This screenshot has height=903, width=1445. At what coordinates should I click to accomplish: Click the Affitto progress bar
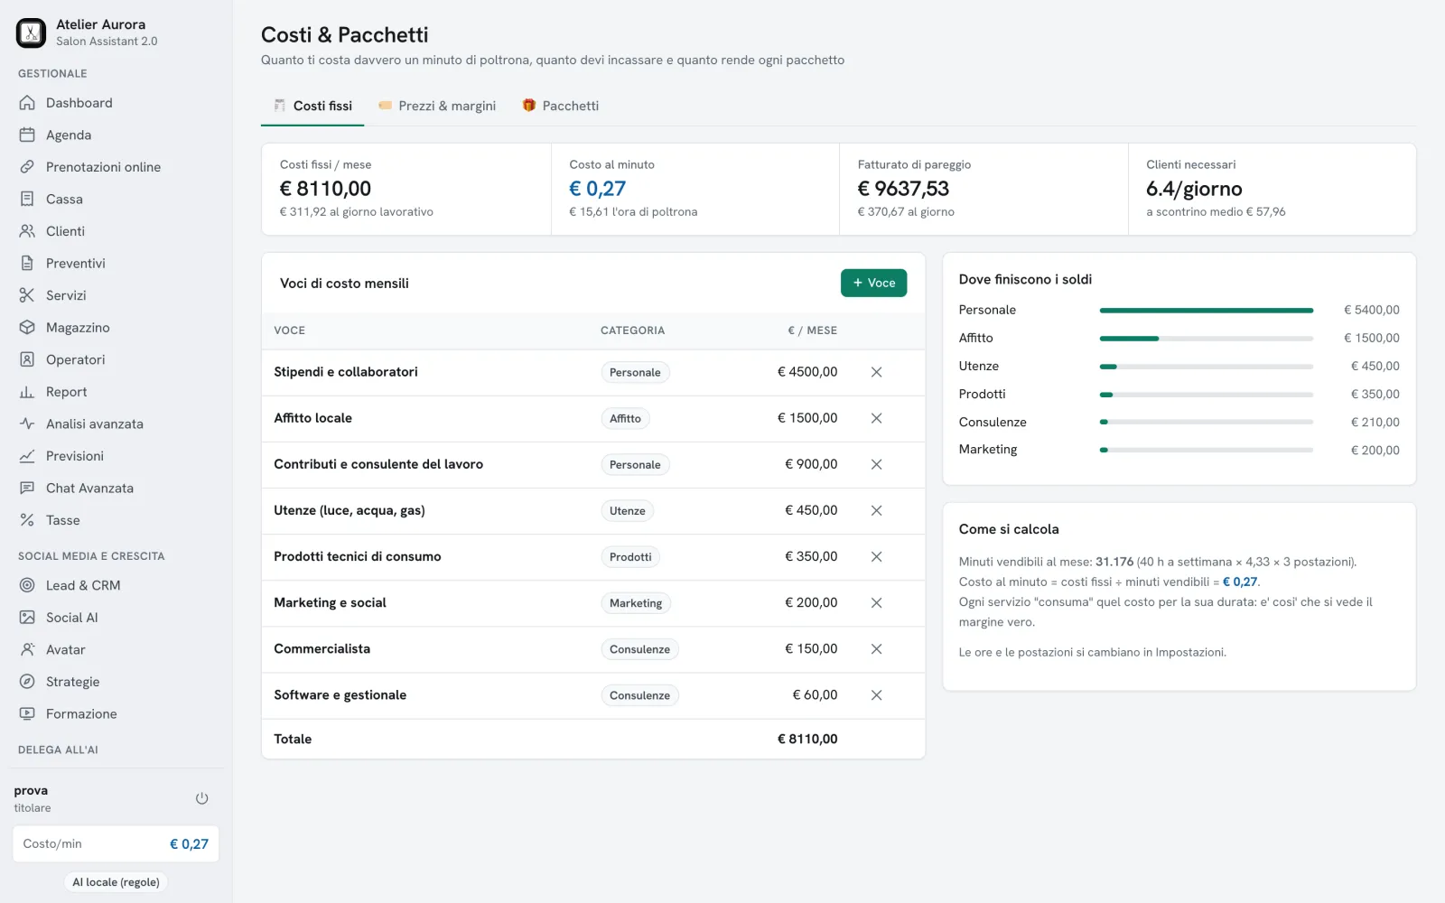1206,339
